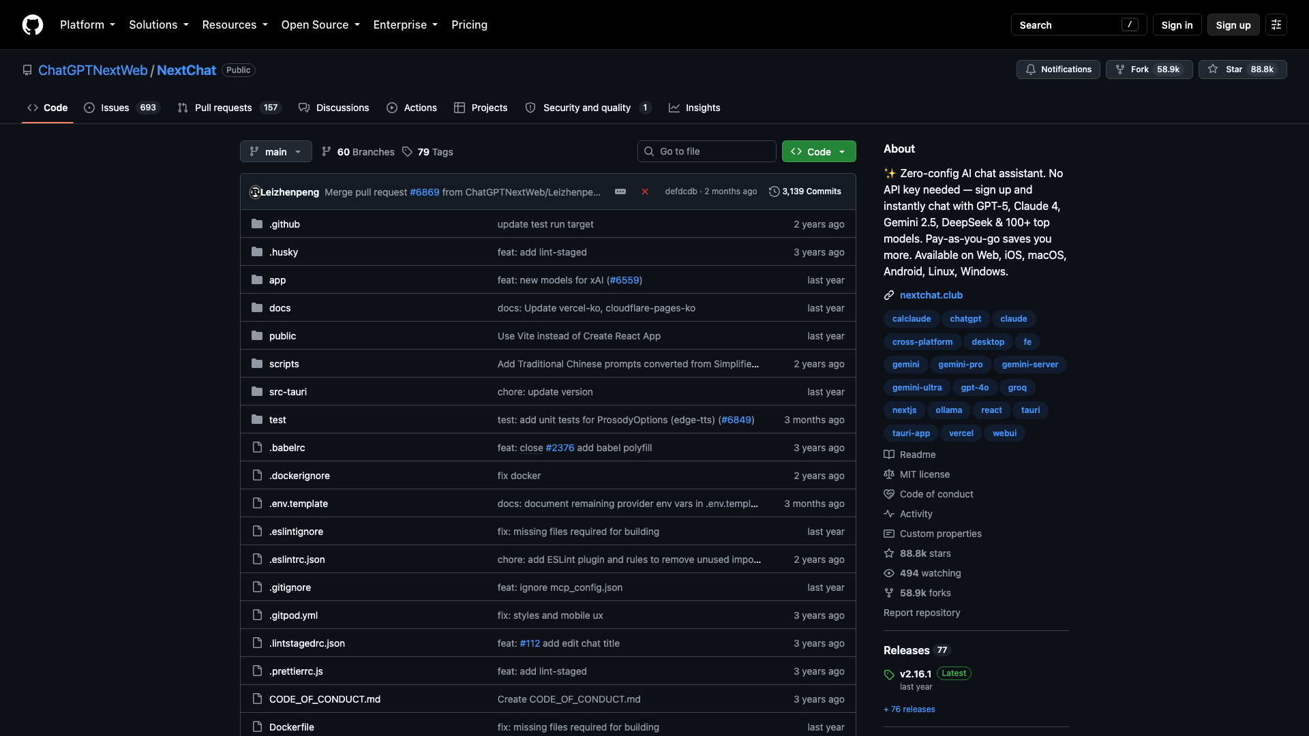The height and width of the screenshot is (736, 1309).
Task: Click the GitHub logo home icon
Action: click(x=33, y=25)
